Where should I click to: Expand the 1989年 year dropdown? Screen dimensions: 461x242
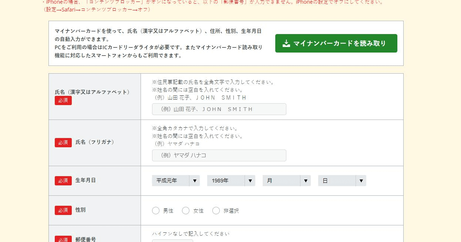coord(231,181)
